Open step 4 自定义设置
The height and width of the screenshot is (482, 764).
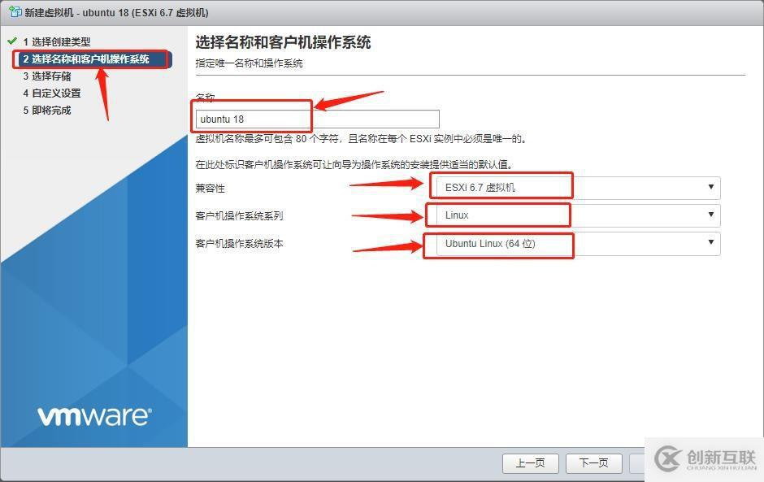52,93
